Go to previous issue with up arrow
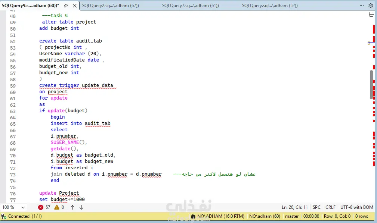 [x=72, y=207]
